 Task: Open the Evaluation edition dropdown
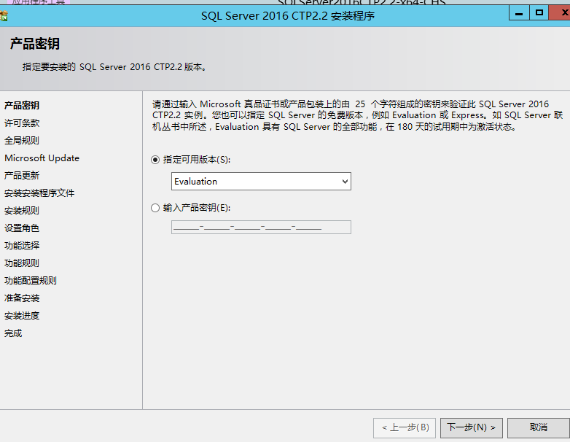tap(261, 182)
